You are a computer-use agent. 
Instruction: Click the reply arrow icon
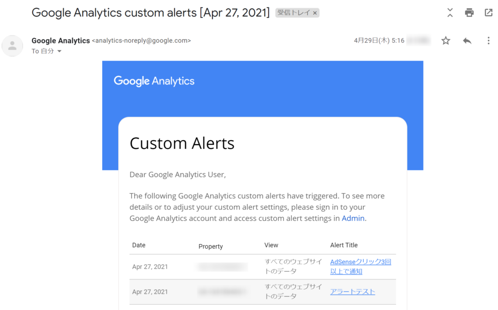coord(467,41)
